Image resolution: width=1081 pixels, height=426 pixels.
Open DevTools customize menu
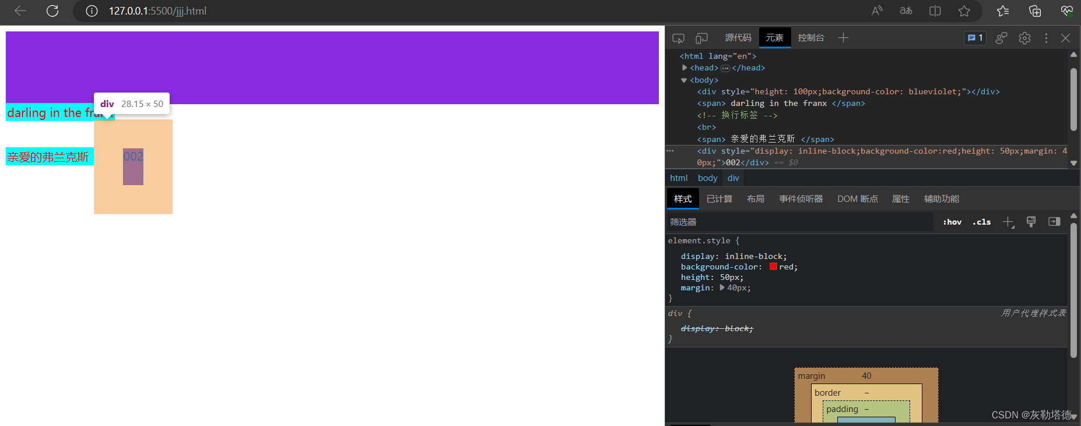pos(1046,38)
